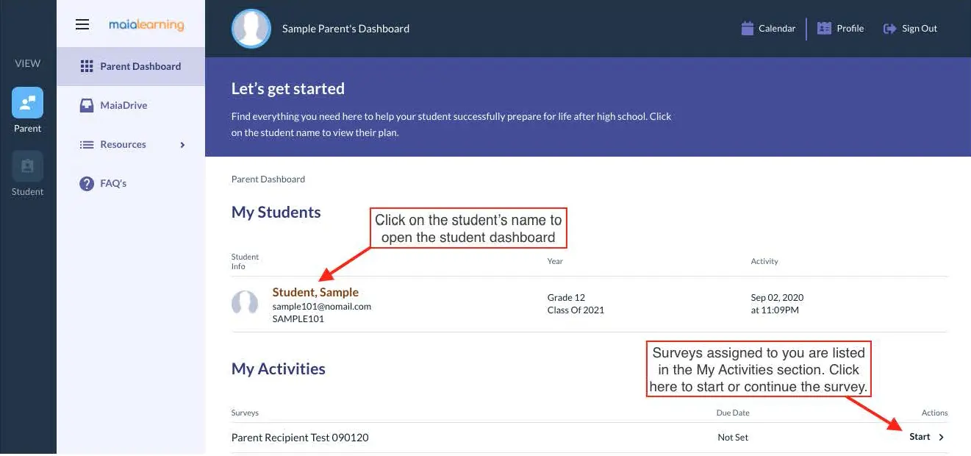Image resolution: width=971 pixels, height=456 pixels.
Task: Click the FAQ's question mark icon
Action: 87,183
